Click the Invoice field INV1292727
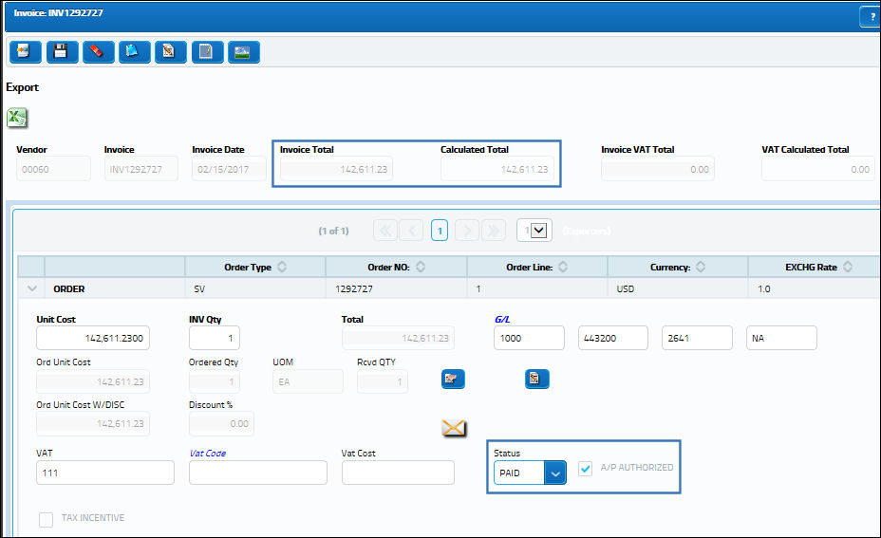Screen dimensions: 881x538 coord(141,169)
